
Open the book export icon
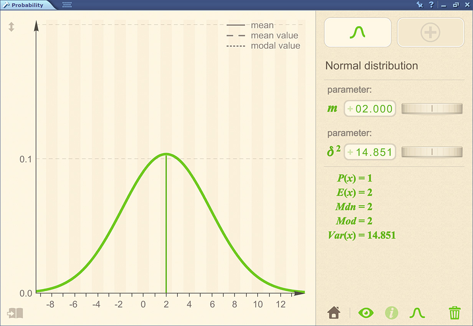[x=15, y=313]
